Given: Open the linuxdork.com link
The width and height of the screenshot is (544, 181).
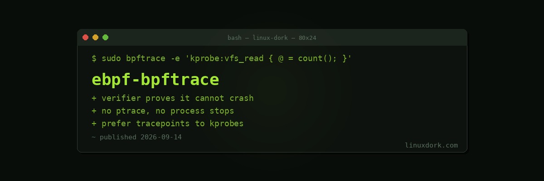Looking at the screenshot, I should click(431, 145).
